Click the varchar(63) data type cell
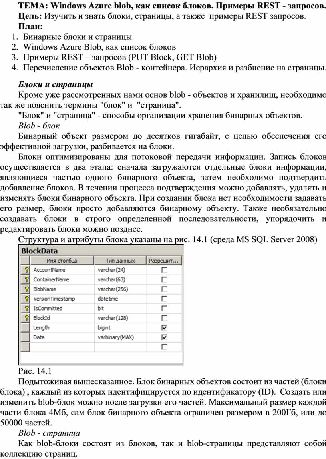This screenshot has width=326, height=459. (x=120, y=279)
